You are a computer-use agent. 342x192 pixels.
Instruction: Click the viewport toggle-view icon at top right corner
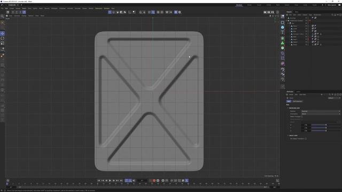pyautogui.click(x=278, y=15)
